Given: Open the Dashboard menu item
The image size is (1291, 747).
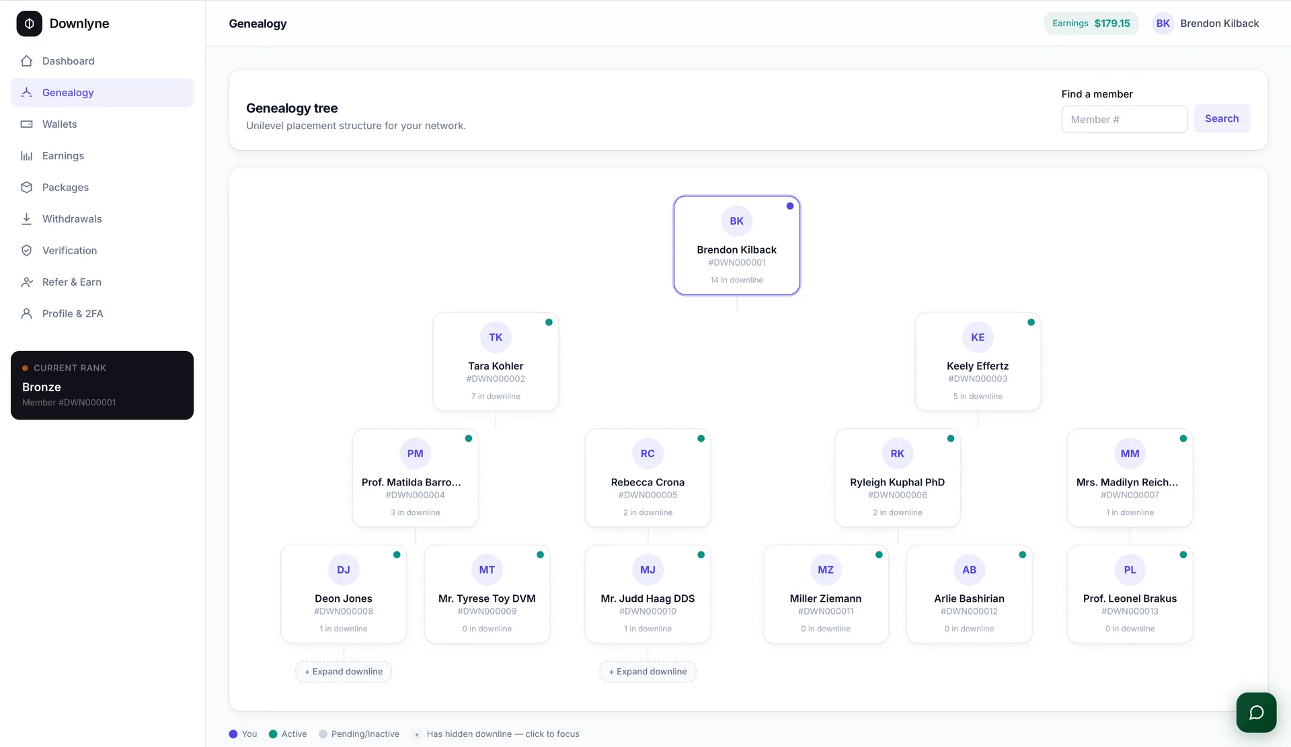Looking at the screenshot, I should [x=102, y=61].
